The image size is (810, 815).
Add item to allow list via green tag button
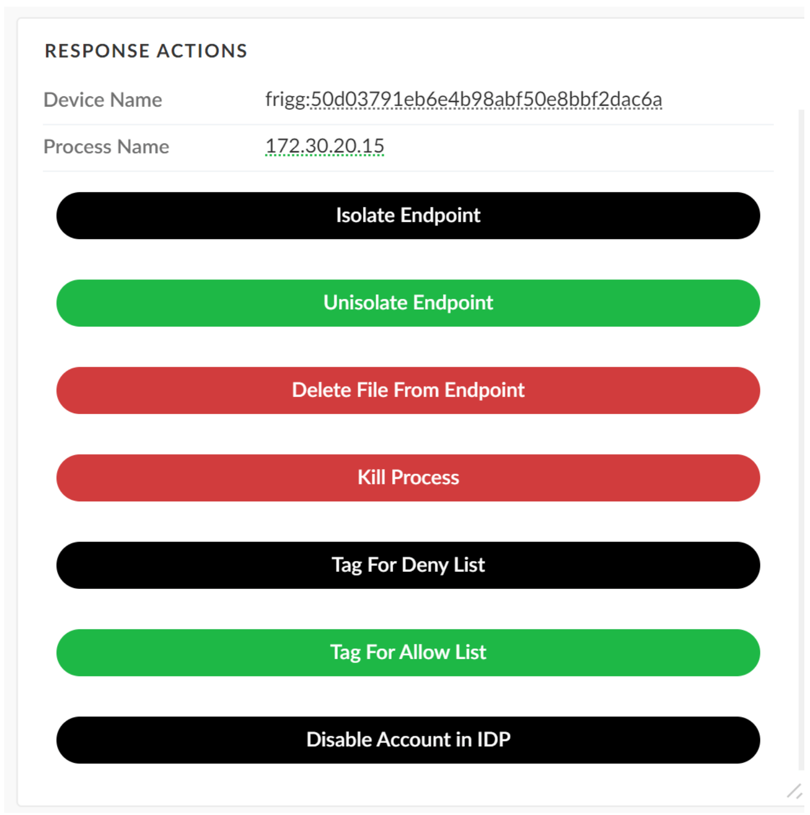tap(408, 653)
